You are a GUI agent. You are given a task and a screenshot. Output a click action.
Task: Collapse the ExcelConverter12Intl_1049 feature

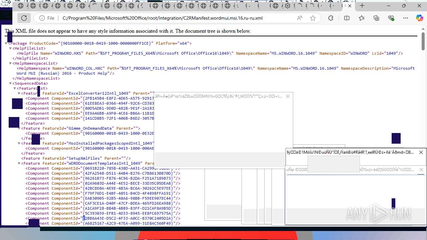[x=19, y=93]
